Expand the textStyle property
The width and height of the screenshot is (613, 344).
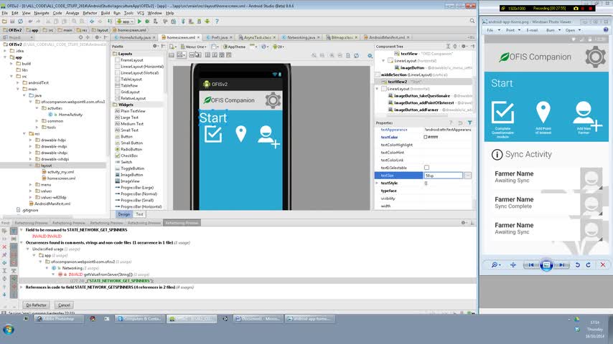[378, 183]
